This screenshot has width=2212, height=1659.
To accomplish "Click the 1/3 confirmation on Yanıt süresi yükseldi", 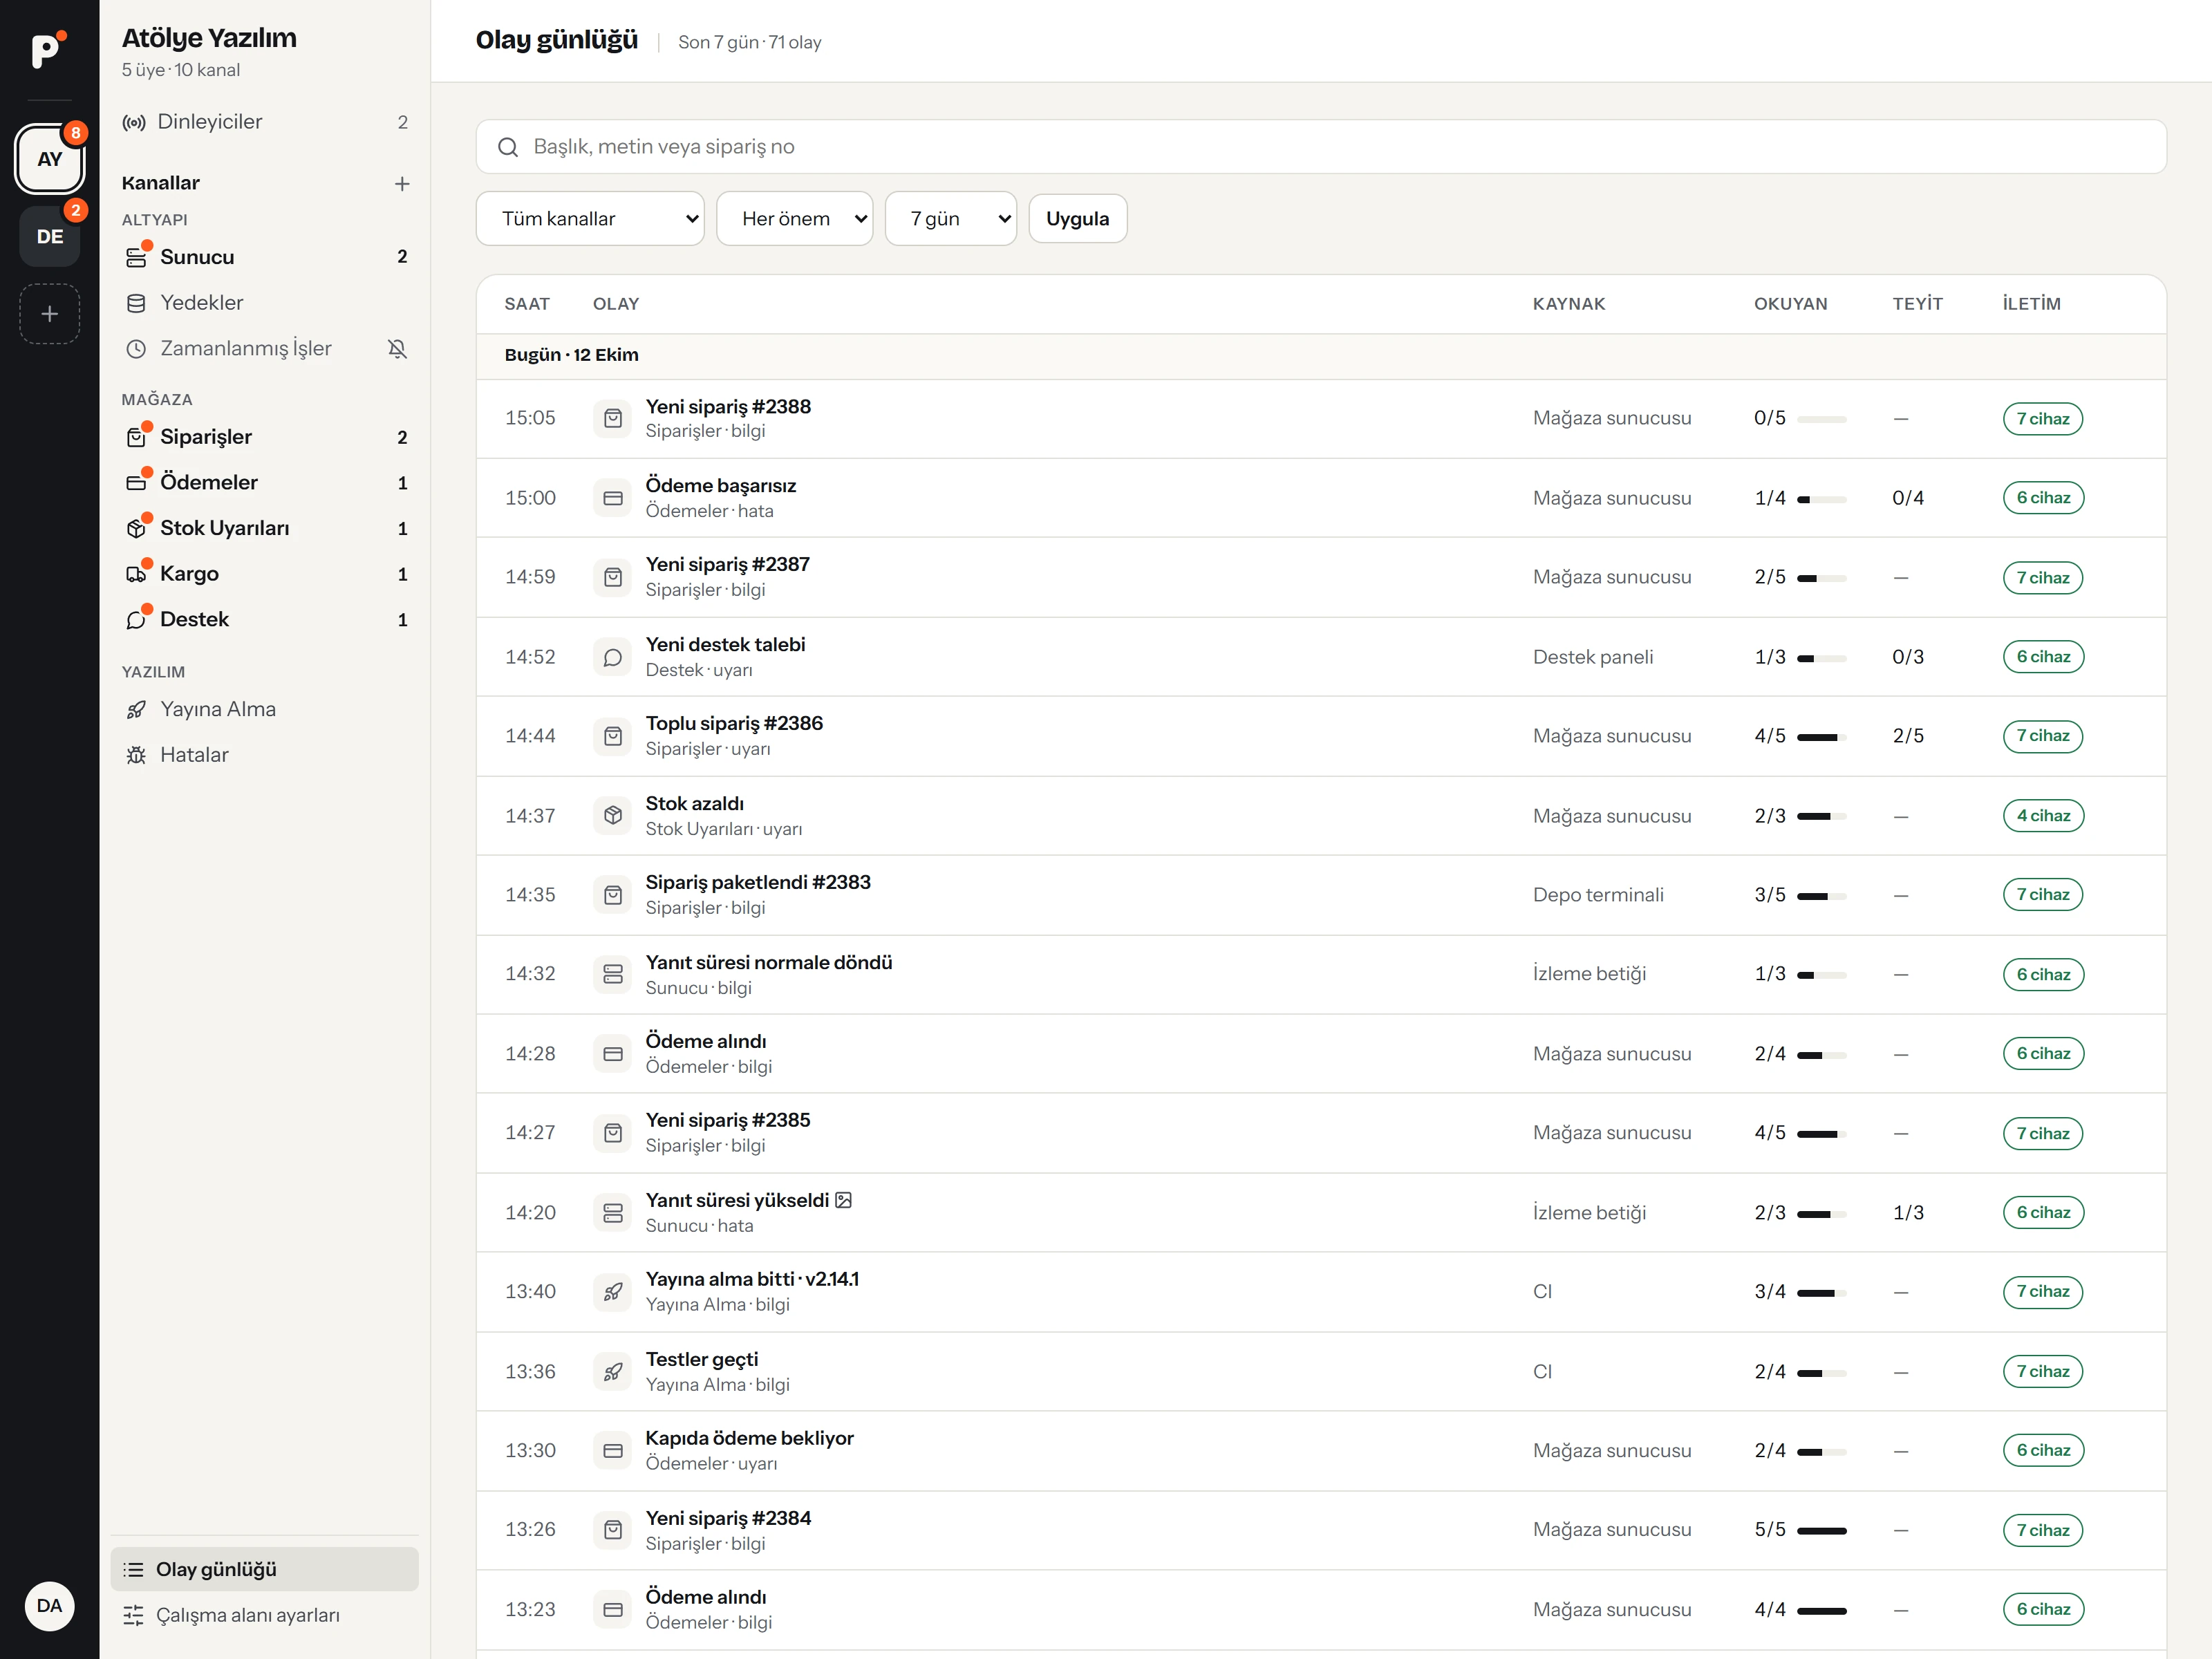I will click(1907, 1213).
